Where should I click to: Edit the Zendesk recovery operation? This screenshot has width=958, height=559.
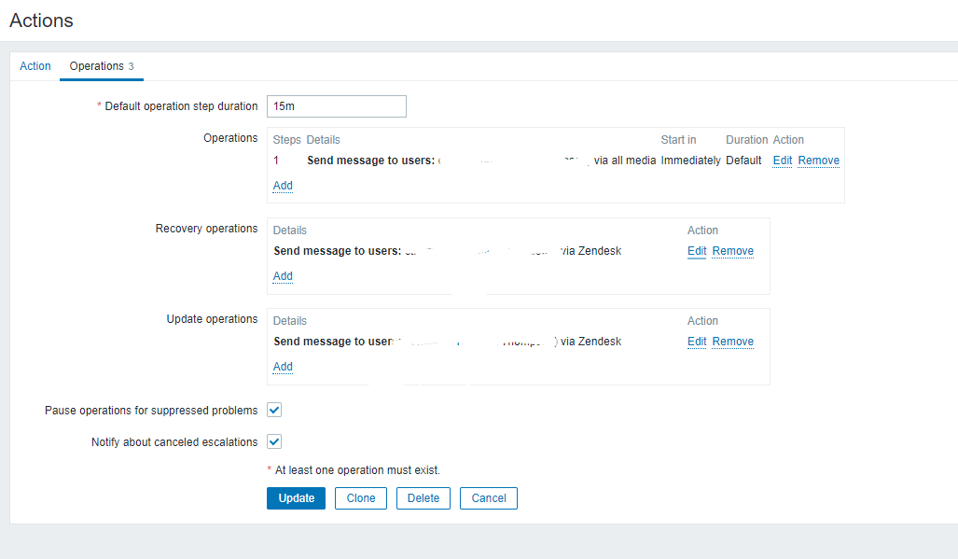(x=697, y=250)
